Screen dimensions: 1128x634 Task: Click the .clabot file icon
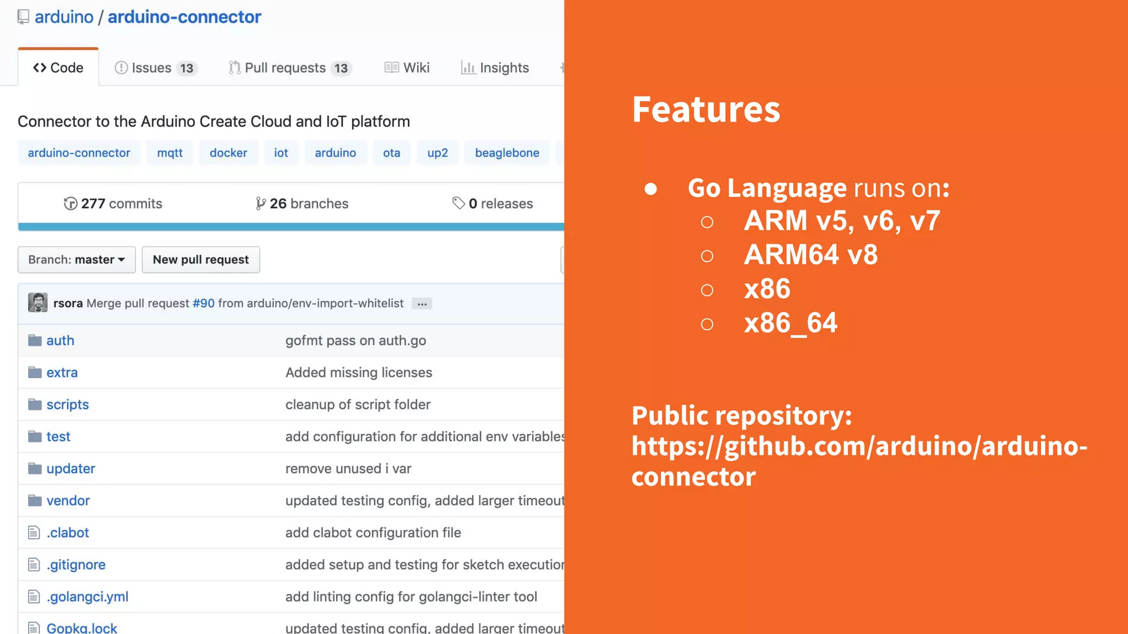click(x=34, y=532)
